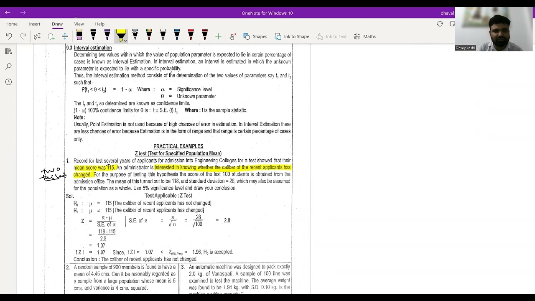This screenshot has height=301, width=535.
Task: Click the highlighted text "mean score was 115"
Action: coord(94,168)
